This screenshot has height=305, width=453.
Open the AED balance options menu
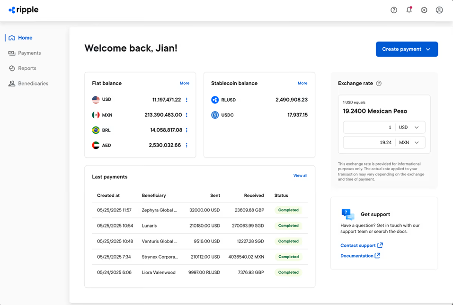[x=187, y=145]
